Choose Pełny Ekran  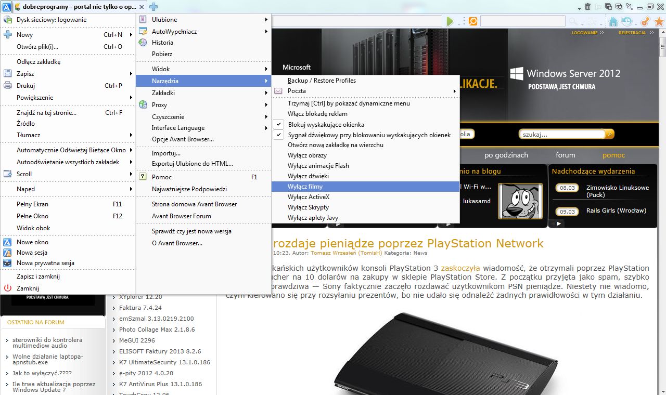(68, 204)
